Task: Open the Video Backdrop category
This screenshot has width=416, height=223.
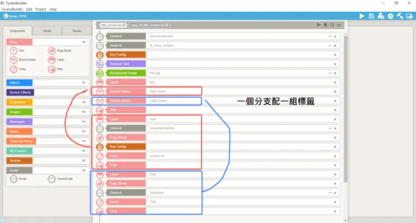Action: pos(21,141)
